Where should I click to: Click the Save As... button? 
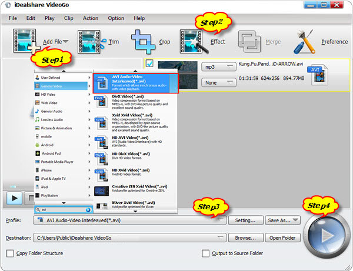[x=283, y=220]
